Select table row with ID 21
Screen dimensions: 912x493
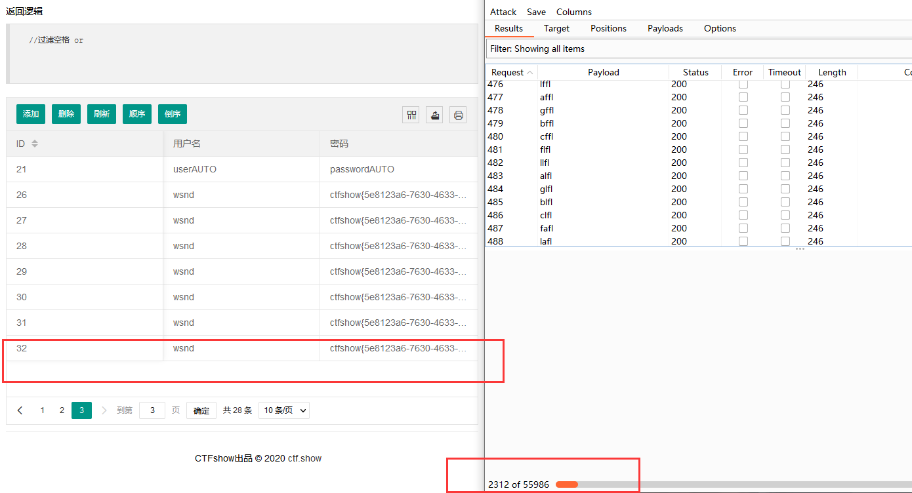point(242,169)
